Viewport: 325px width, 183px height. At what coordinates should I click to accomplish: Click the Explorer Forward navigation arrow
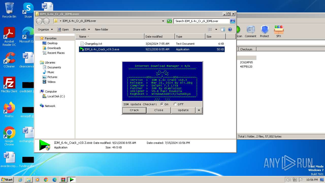point(46,21)
